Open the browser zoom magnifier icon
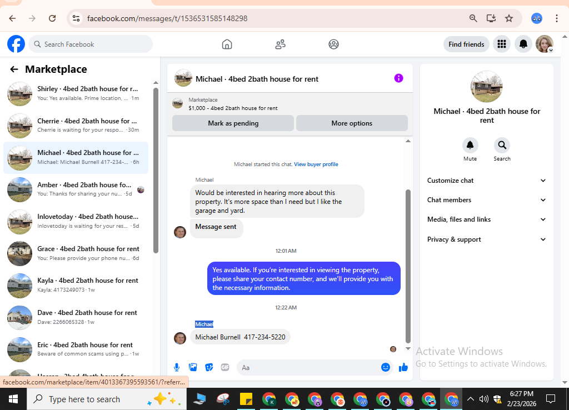 pos(473,18)
